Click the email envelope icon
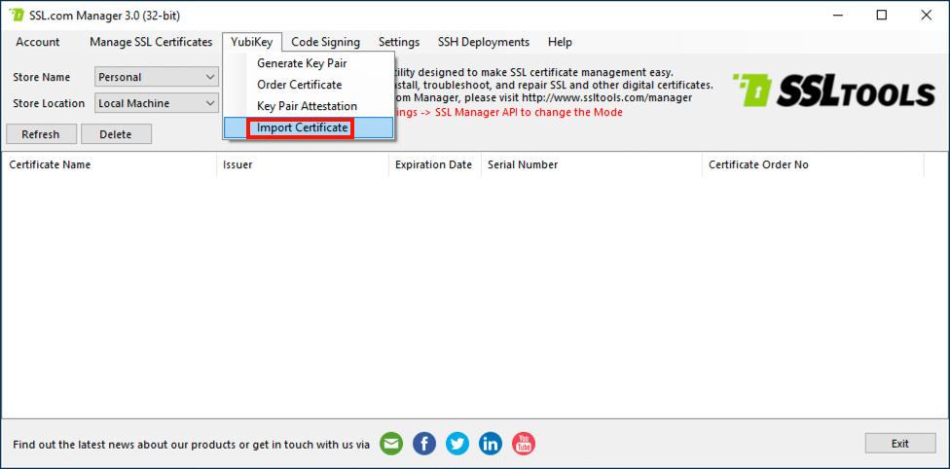This screenshot has width=950, height=469. pyautogui.click(x=390, y=444)
